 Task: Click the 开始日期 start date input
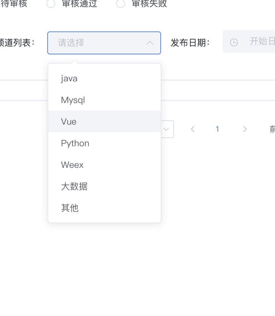pyautogui.click(x=260, y=41)
